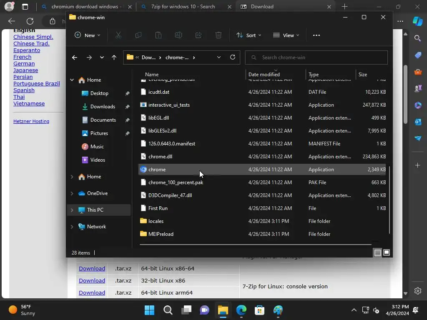
Task: Expand the This PC tree node
Action: [72, 210]
